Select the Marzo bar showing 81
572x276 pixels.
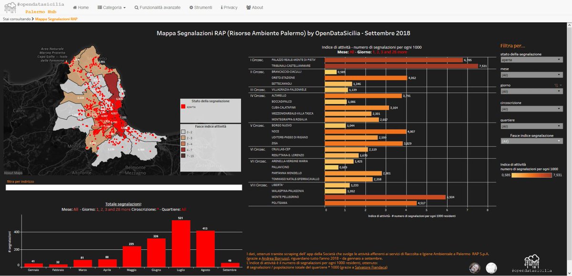pos(83,263)
